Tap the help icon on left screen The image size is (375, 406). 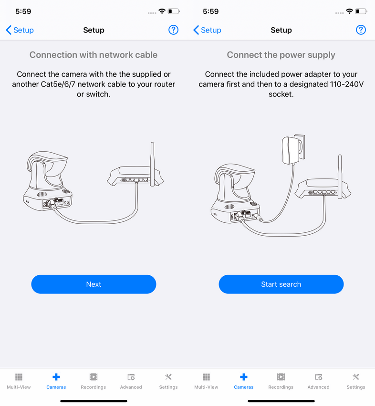pos(173,30)
